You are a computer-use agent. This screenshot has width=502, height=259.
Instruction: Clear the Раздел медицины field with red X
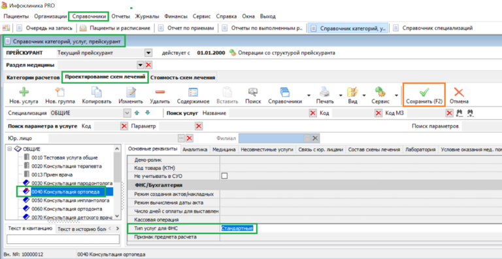click(x=148, y=65)
